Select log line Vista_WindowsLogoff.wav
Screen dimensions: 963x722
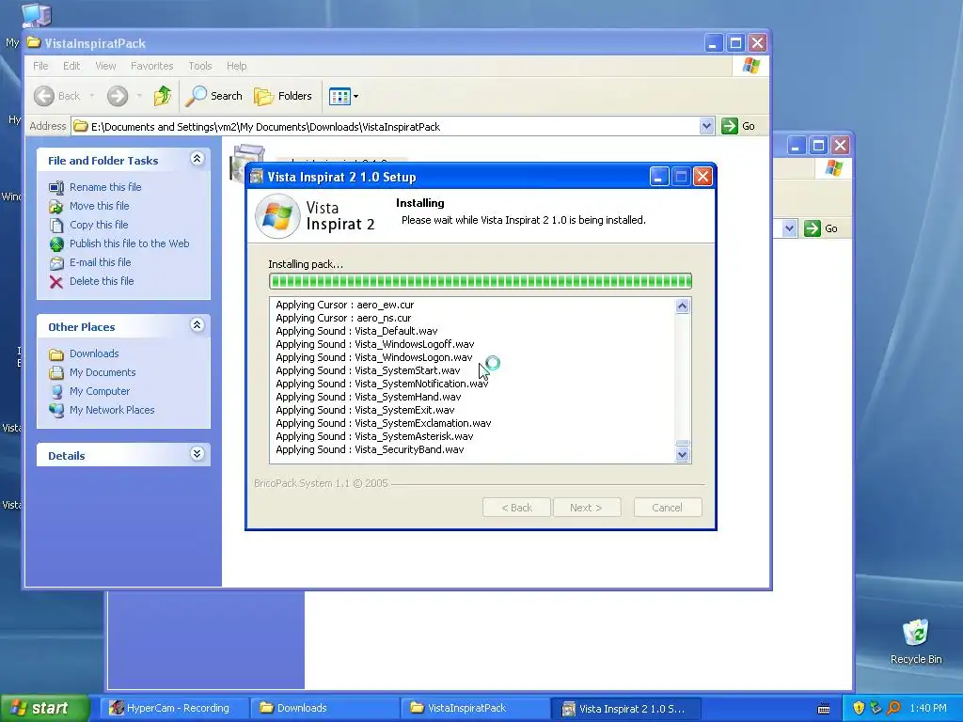374,344
